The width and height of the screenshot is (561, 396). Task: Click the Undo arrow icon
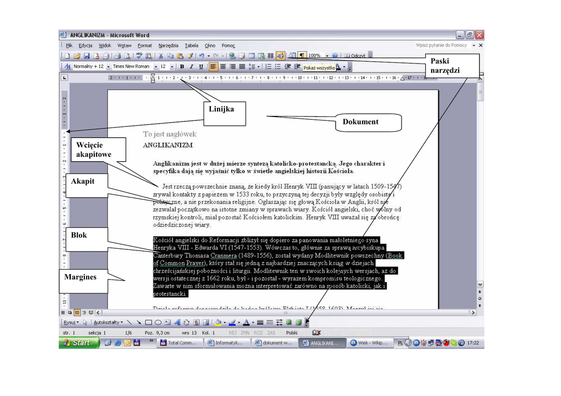tap(202, 56)
